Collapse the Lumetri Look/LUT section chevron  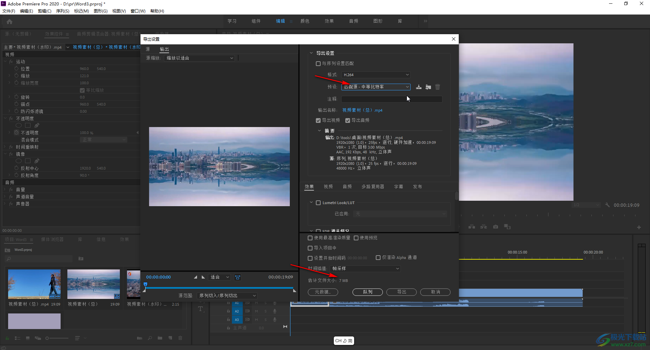[311, 202]
